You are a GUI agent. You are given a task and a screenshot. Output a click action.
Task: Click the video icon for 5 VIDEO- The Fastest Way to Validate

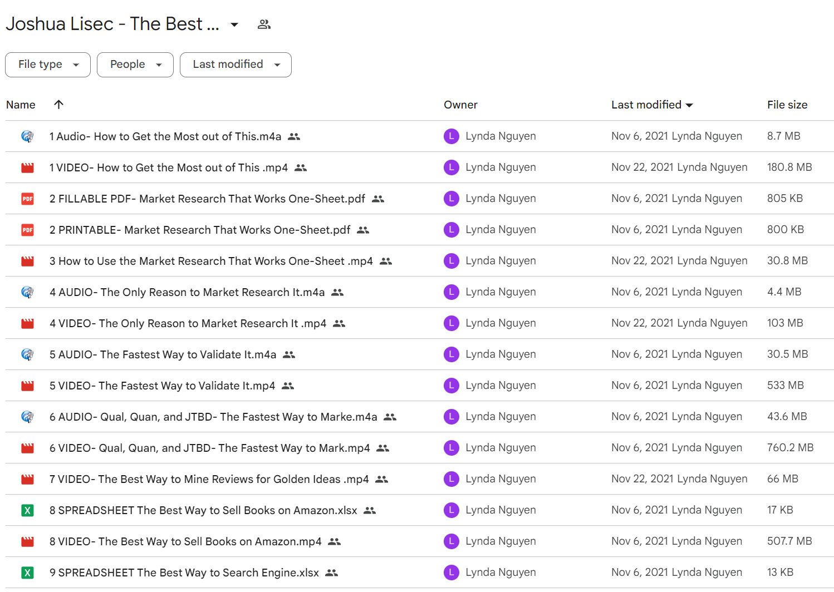[27, 386]
